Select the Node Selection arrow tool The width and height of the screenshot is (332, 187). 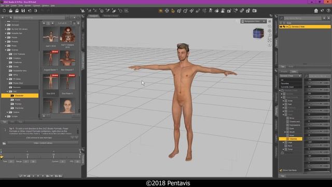[173, 10]
